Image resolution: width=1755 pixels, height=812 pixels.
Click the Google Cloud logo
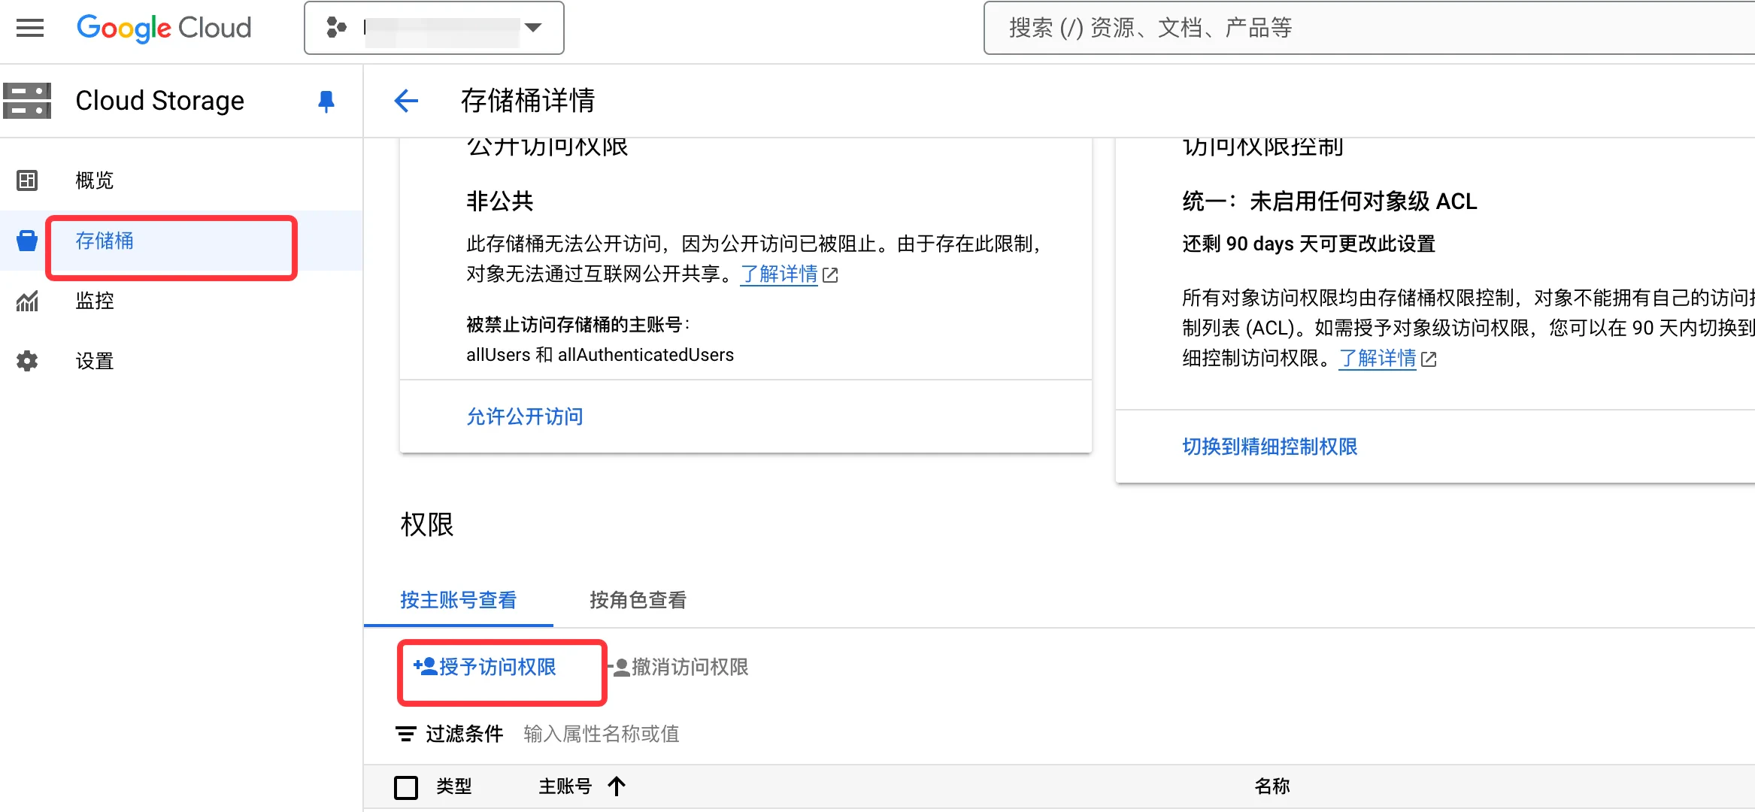(x=164, y=28)
